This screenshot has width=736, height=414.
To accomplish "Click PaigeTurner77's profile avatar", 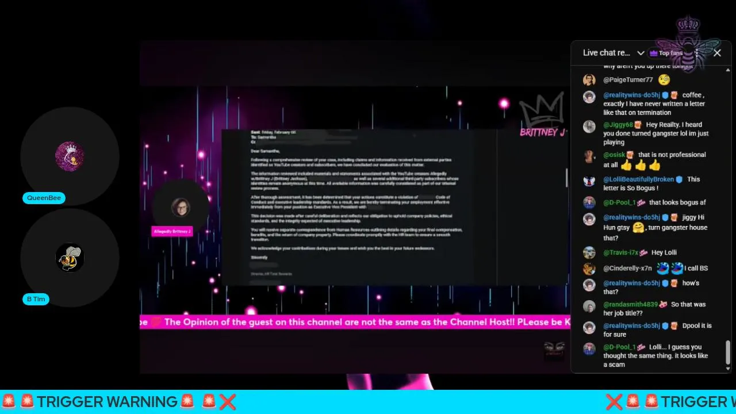I will 589,80.
